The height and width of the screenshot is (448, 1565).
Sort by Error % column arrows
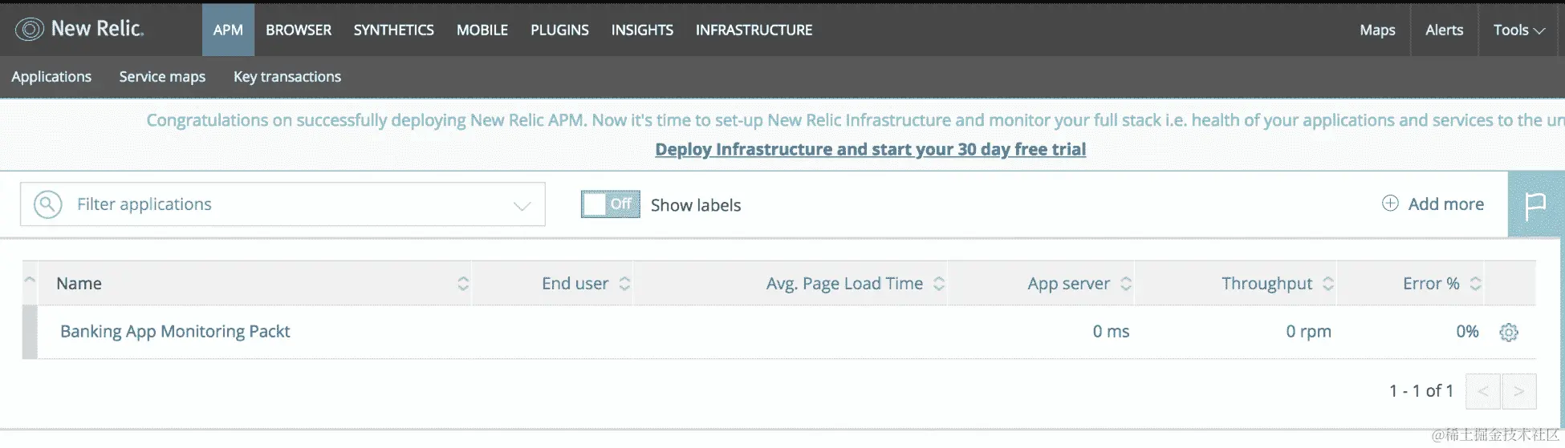1475,284
